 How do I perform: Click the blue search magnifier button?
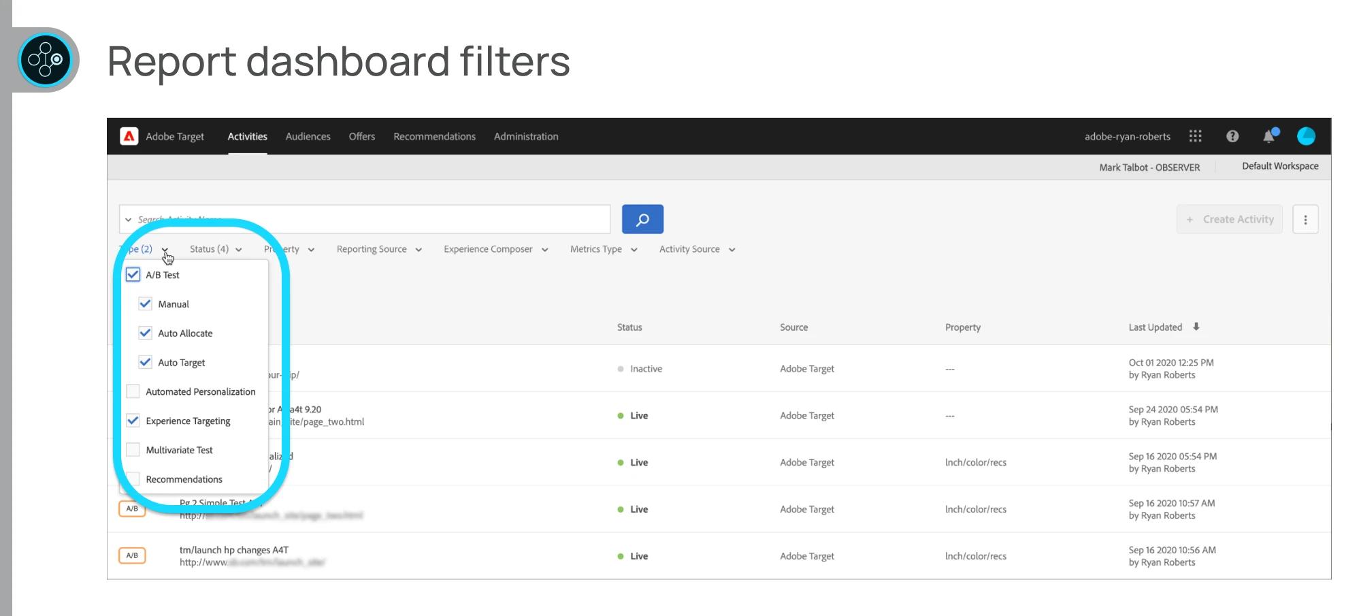click(642, 219)
